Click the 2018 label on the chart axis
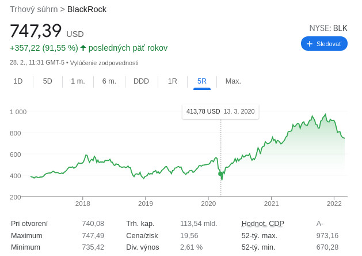Screen dimensions: 362x256 (83, 204)
